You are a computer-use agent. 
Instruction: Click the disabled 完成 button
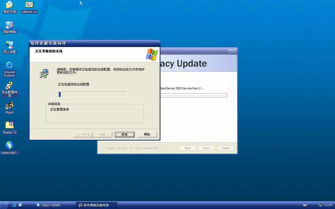click(102, 135)
